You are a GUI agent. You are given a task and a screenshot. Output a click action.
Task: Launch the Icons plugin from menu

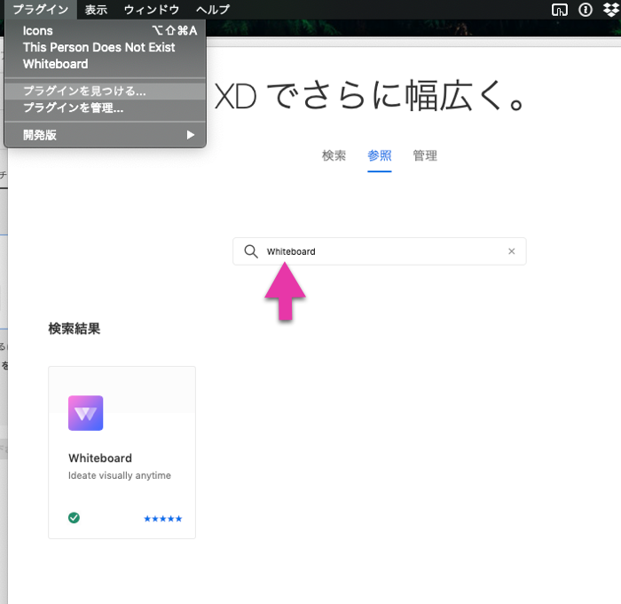pos(105,30)
